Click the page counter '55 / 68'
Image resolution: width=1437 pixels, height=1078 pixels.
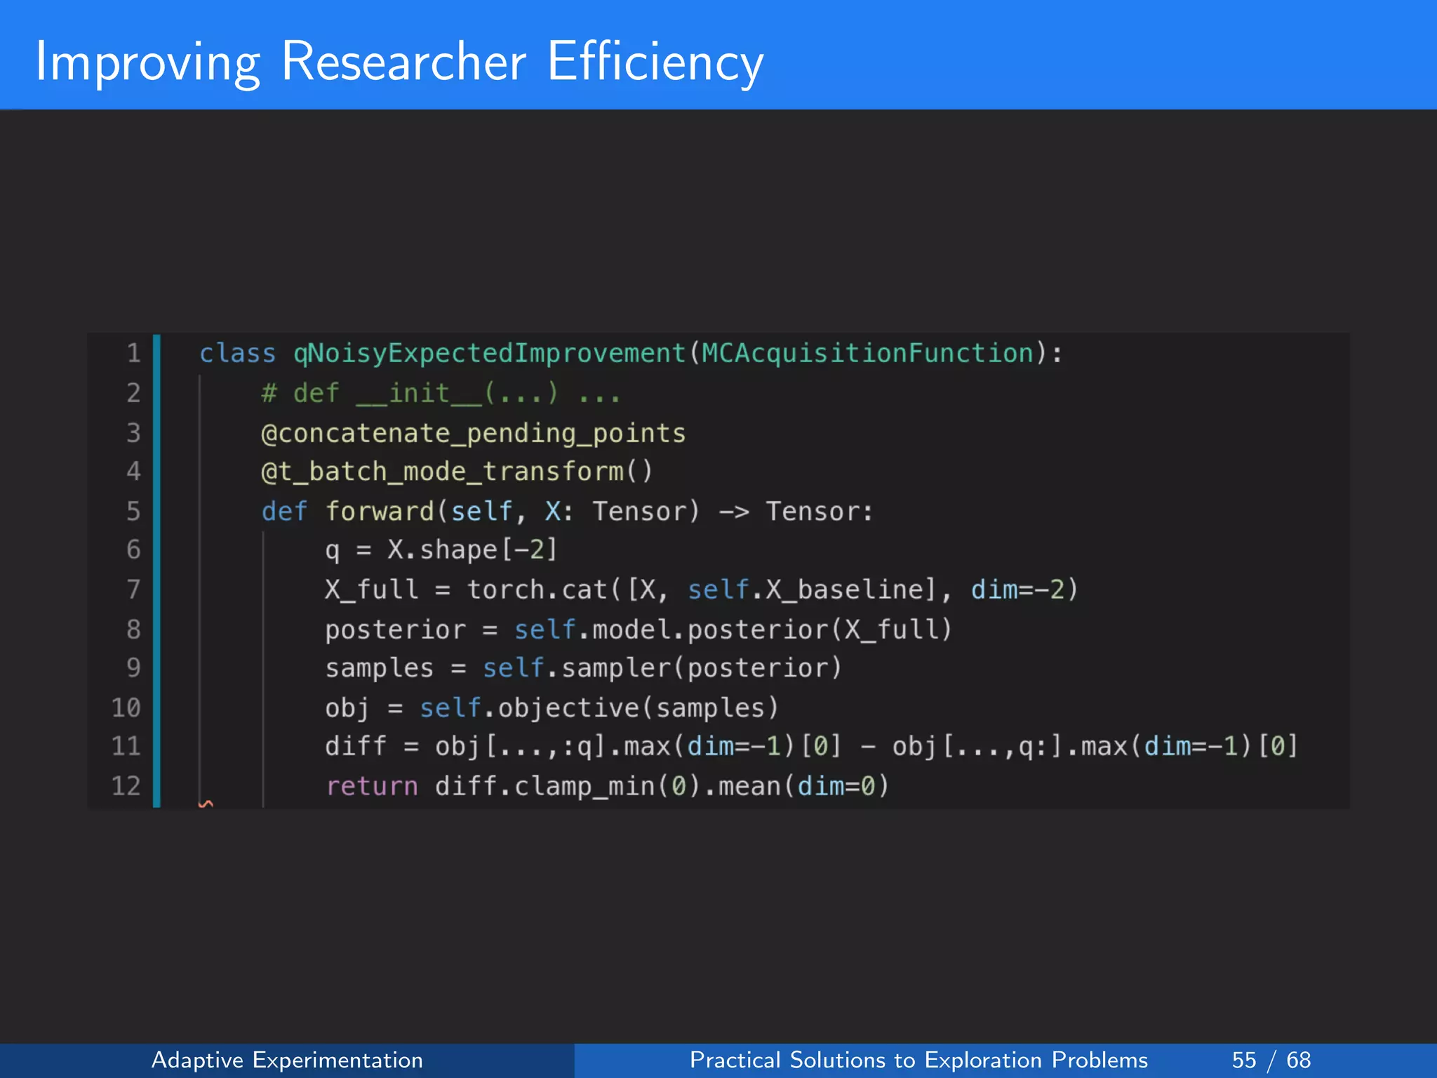1271,1060
